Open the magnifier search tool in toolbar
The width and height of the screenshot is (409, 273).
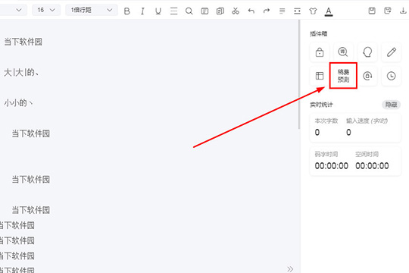pyautogui.click(x=189, y=11)
